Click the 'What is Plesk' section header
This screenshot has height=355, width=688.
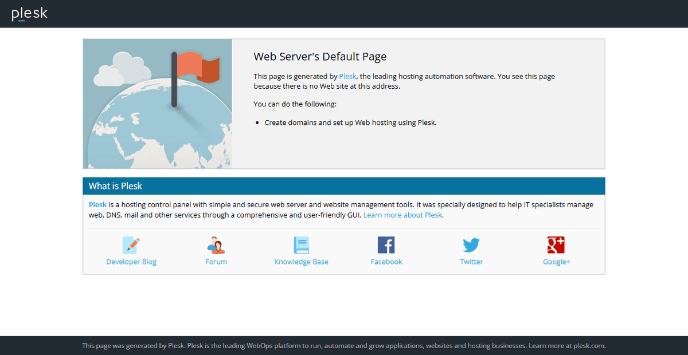click(115, 186)
